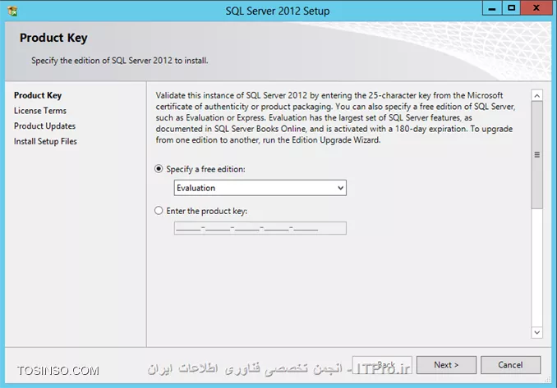Select the Enter the product key radio button
Viewport: 557px width, 388px height.
[159, 211]
